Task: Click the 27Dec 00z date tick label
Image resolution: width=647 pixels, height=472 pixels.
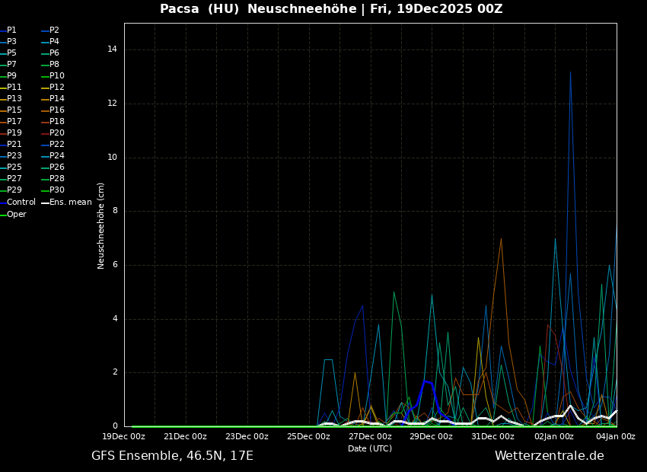Action: click(370, 437)
